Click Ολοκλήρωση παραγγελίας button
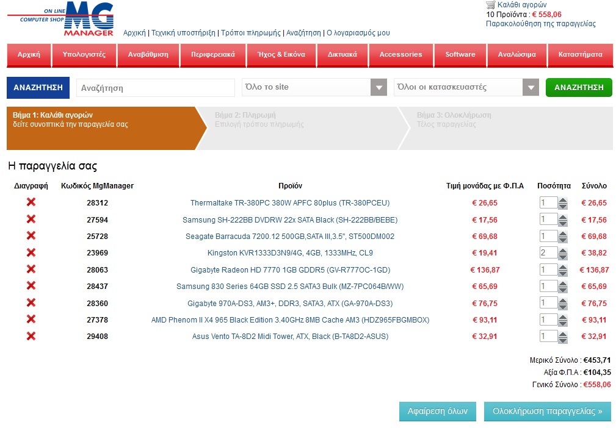This screenshot has width=616, height=428. [x=548, y=412]
